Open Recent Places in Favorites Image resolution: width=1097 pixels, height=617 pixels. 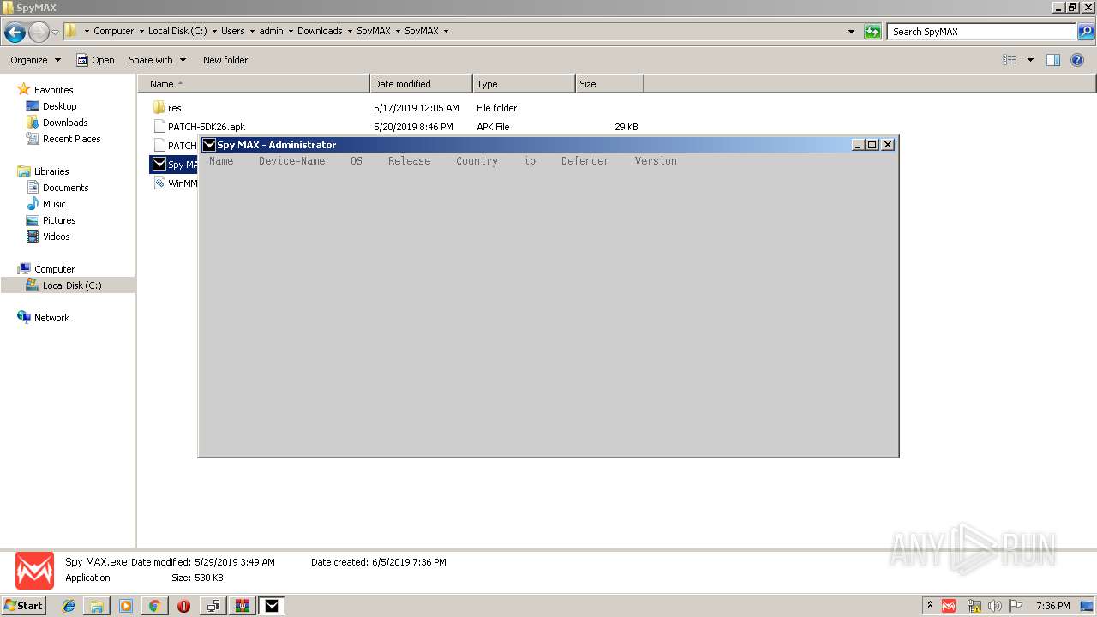[x=71, y=139]
